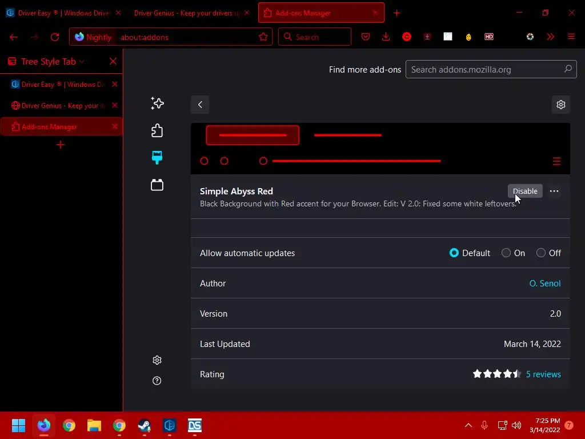
Task: Click the Simple Abyss Red theme preview image
Action: coord(380,149)
